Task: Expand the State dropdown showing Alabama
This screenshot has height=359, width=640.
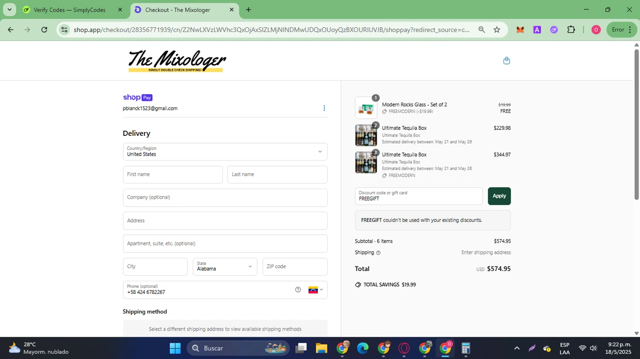Action: pyautogui.click(x=225, y=267)
